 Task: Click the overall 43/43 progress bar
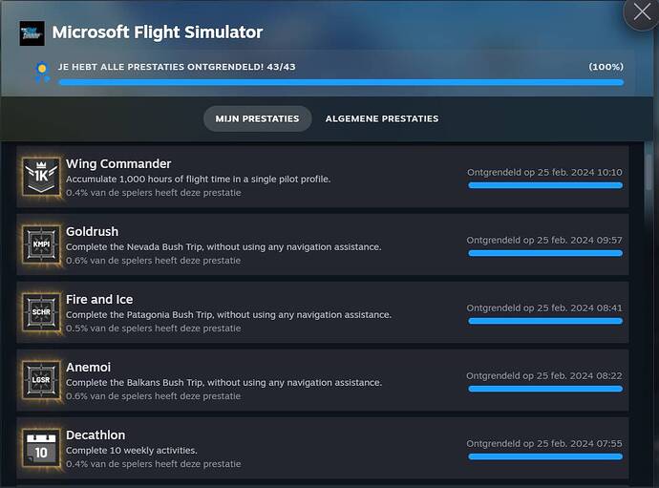[341, 83]
